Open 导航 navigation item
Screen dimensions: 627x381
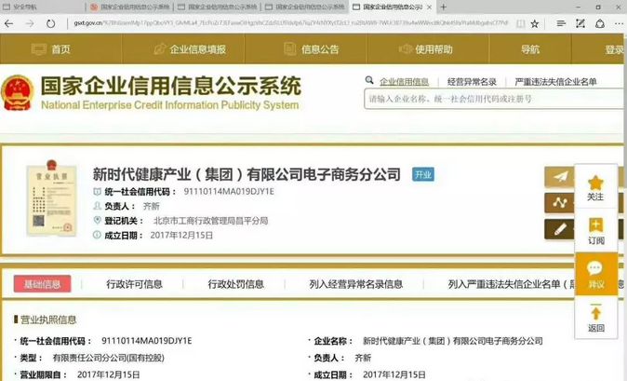click(x=530, y=49)
